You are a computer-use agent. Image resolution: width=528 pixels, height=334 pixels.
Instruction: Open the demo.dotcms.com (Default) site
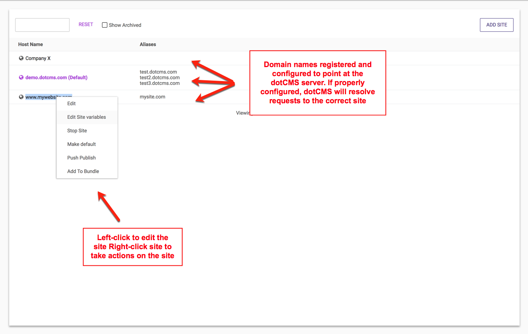tap(56, 77)
